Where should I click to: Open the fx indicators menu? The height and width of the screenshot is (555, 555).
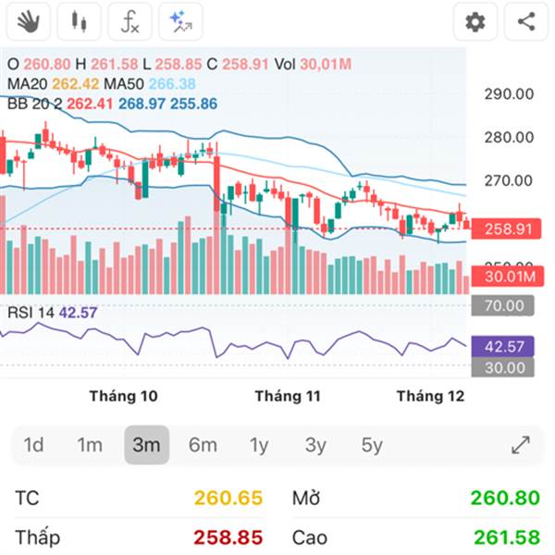coord(129,21)
